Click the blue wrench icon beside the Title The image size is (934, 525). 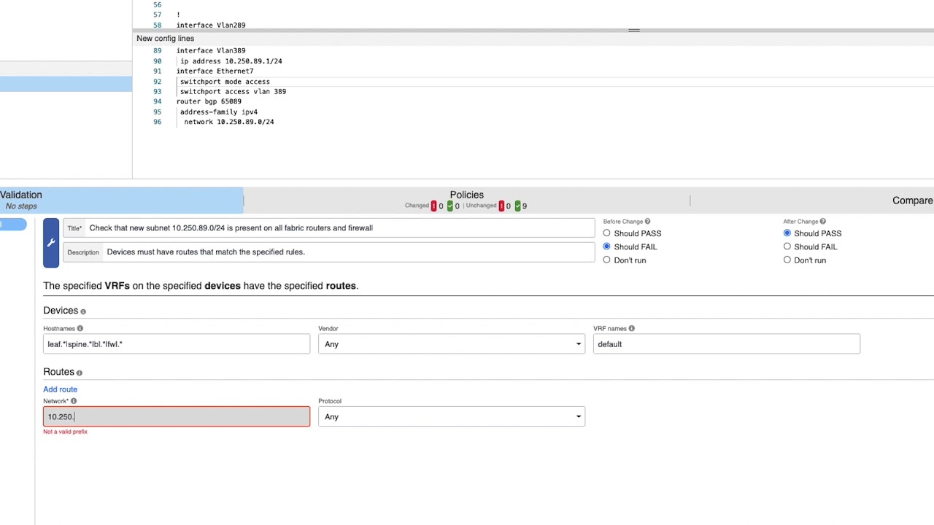click(x=51, y=243)
